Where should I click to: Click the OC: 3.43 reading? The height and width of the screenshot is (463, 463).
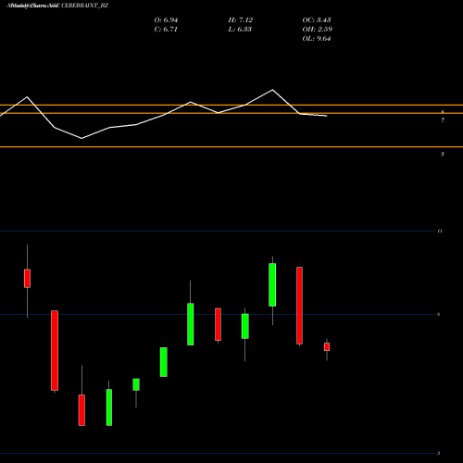tap(317, 20)
